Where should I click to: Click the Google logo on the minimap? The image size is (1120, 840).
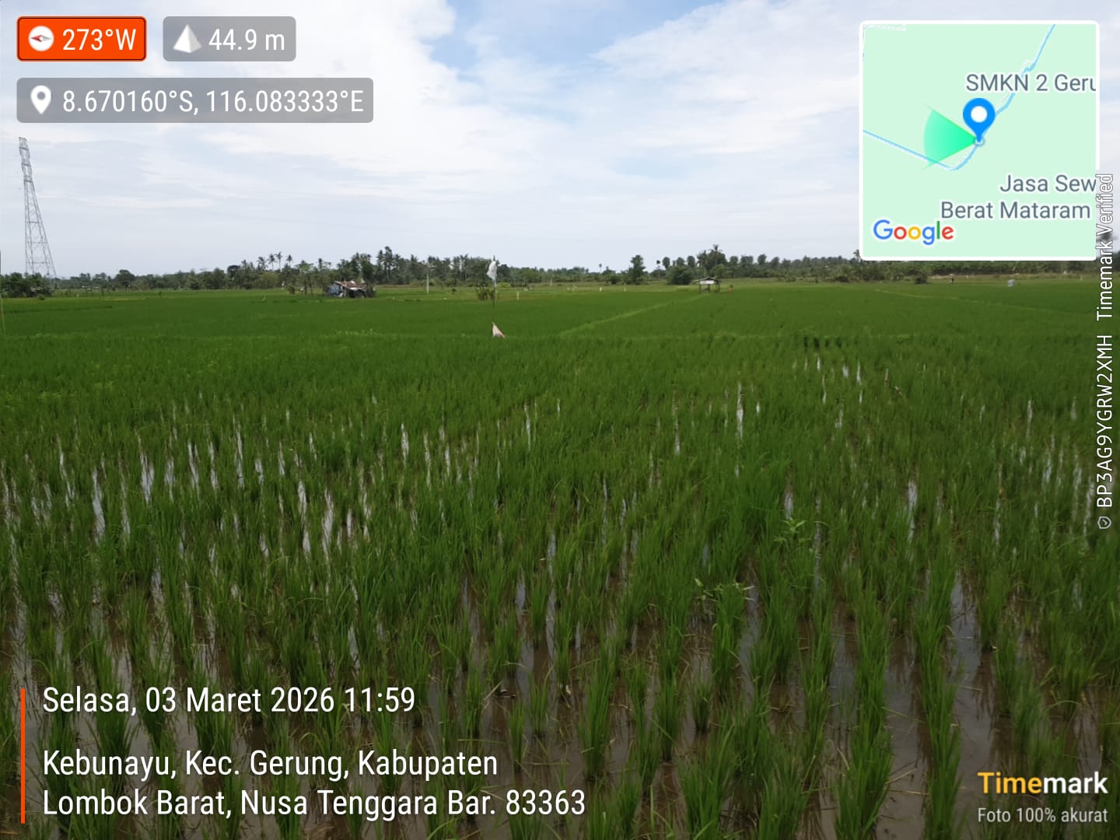pyautogui.click(x=913, y=231)
